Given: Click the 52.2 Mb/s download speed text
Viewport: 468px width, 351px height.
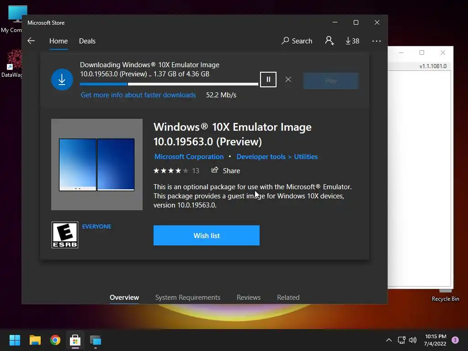Looking at the screenshot, I should click(221, 95).
